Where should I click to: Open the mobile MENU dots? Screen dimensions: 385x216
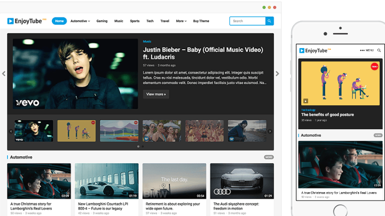[366, 50]
